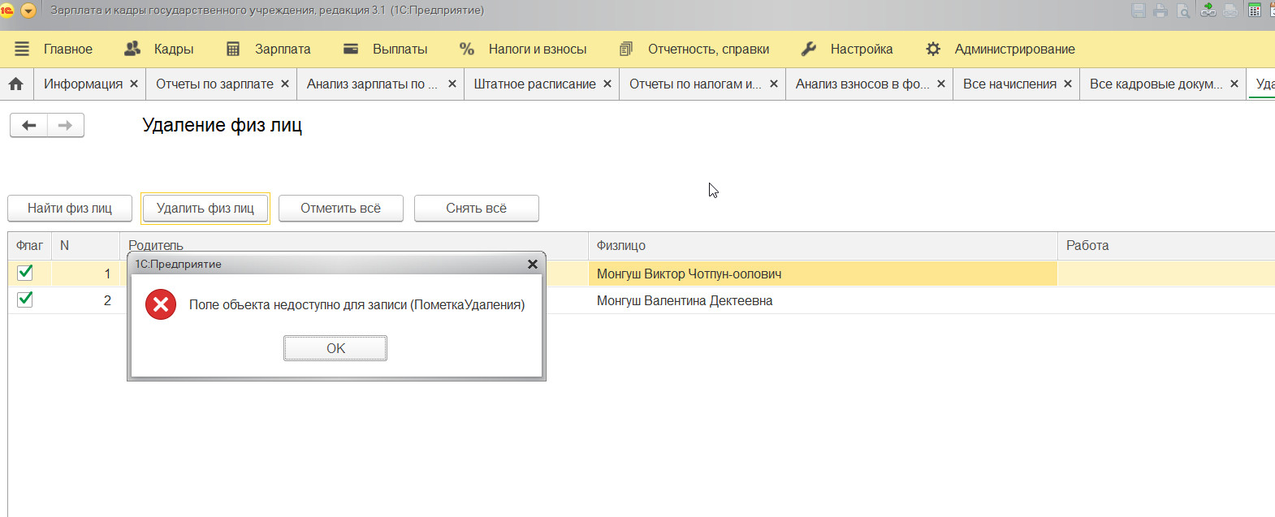Open the 1C main menu dropdown arrow

tap(28, 11)
